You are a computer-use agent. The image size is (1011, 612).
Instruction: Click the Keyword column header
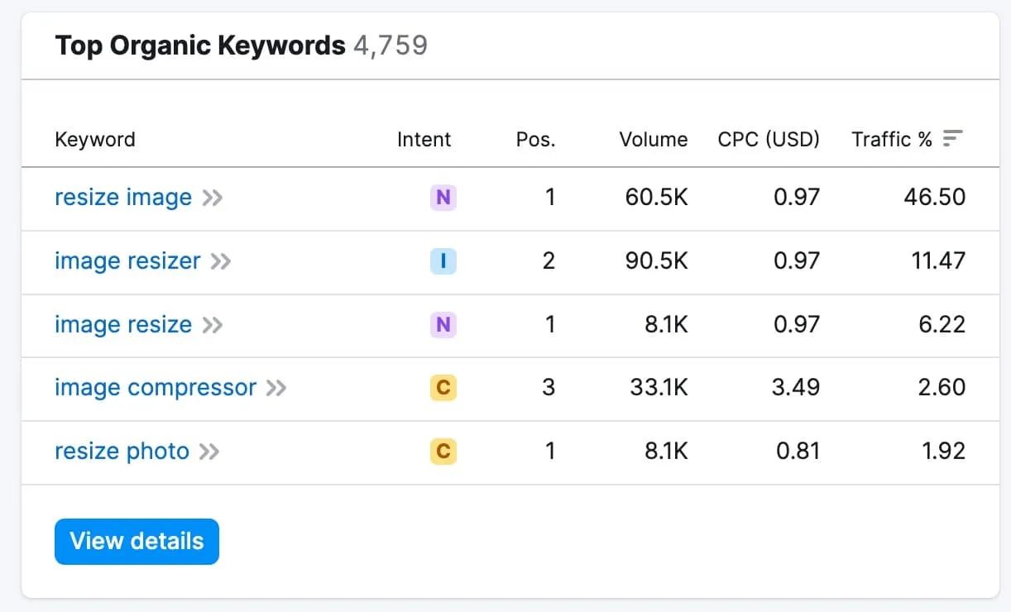point(95,139)
